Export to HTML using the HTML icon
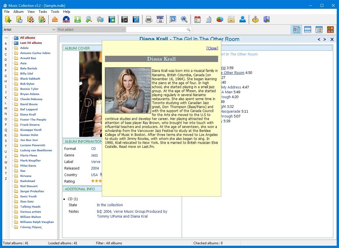 coord(160,19)
